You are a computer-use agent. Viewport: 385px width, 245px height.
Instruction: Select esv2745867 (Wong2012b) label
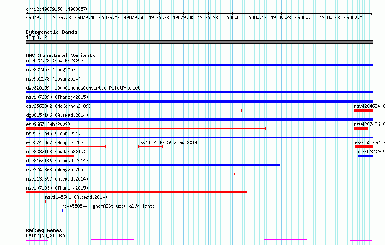point(55,142)
